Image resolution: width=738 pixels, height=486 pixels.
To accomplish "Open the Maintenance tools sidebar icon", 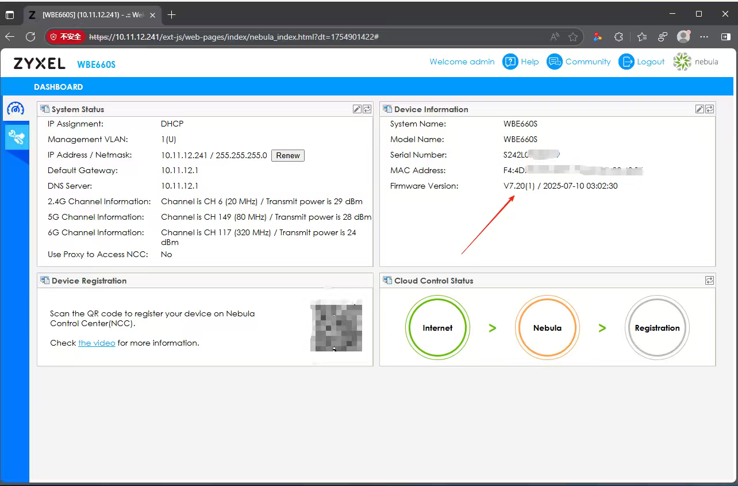I will (x=16, y=137).
